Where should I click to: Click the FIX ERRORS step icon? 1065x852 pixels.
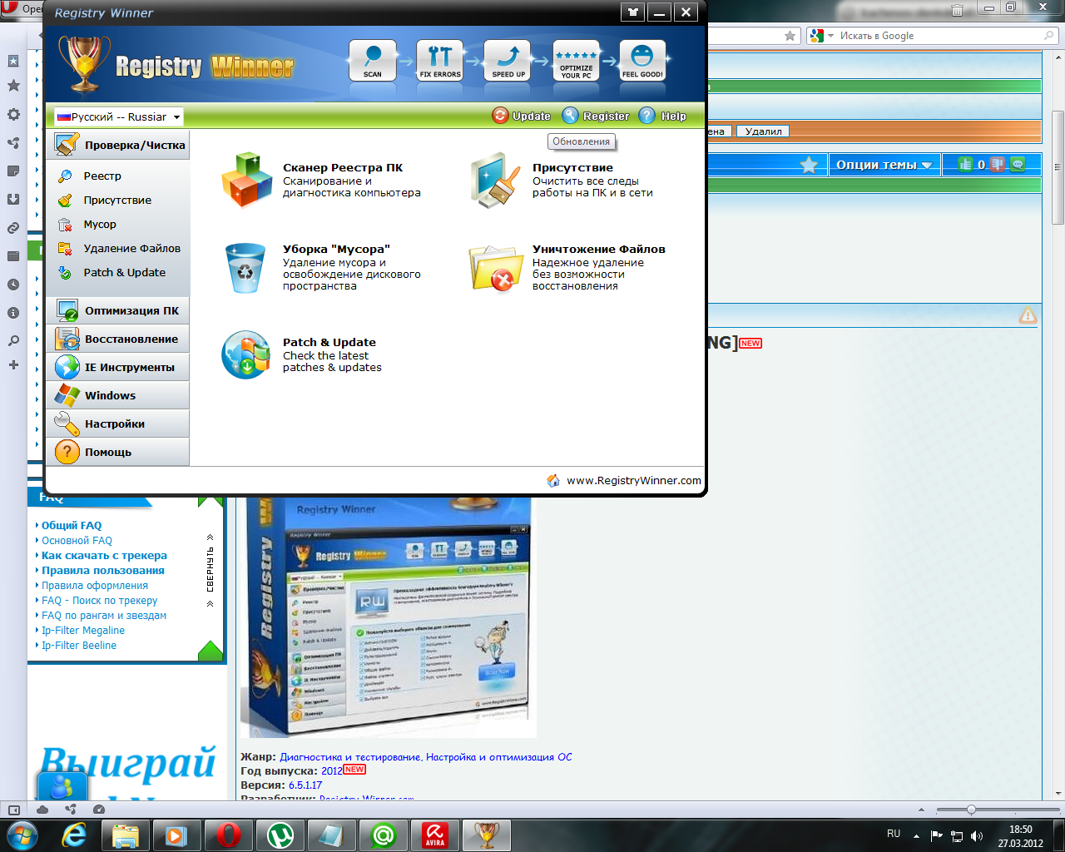[440, 60]
